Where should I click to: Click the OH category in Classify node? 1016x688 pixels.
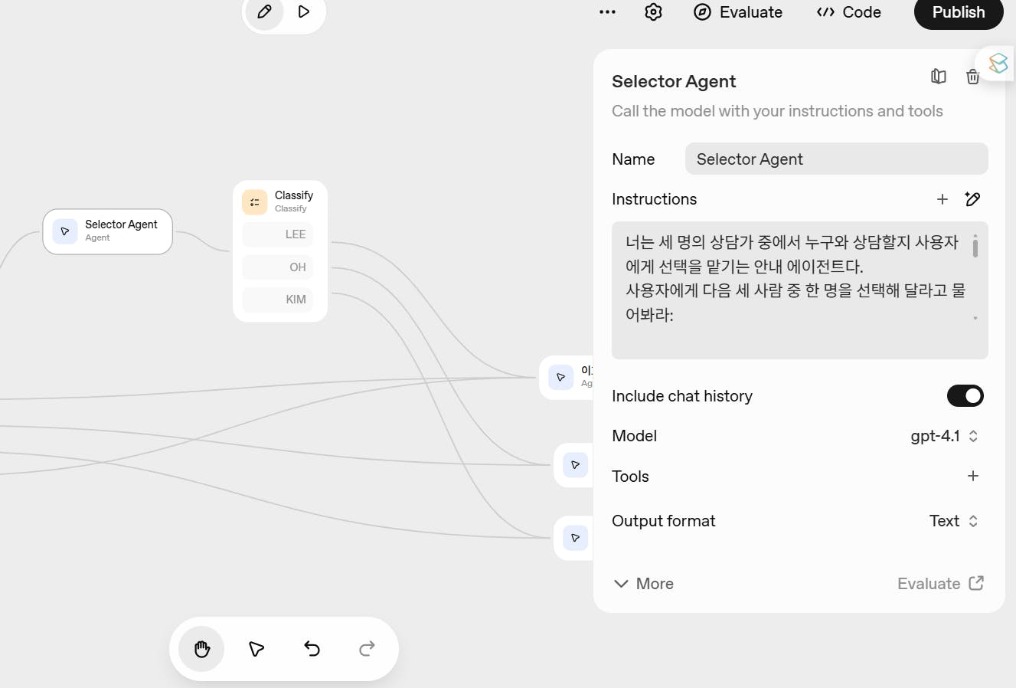coord(277,267)
